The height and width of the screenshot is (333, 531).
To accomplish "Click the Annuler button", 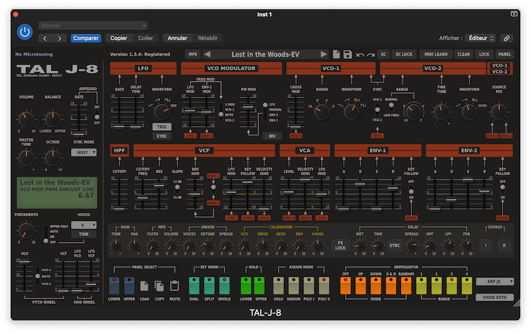I will tap(177, 38).
